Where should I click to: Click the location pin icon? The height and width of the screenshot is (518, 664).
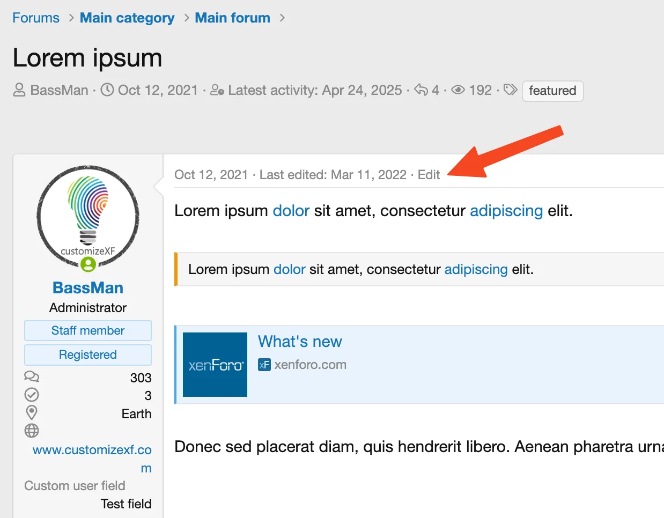click(x=32, y=412)
